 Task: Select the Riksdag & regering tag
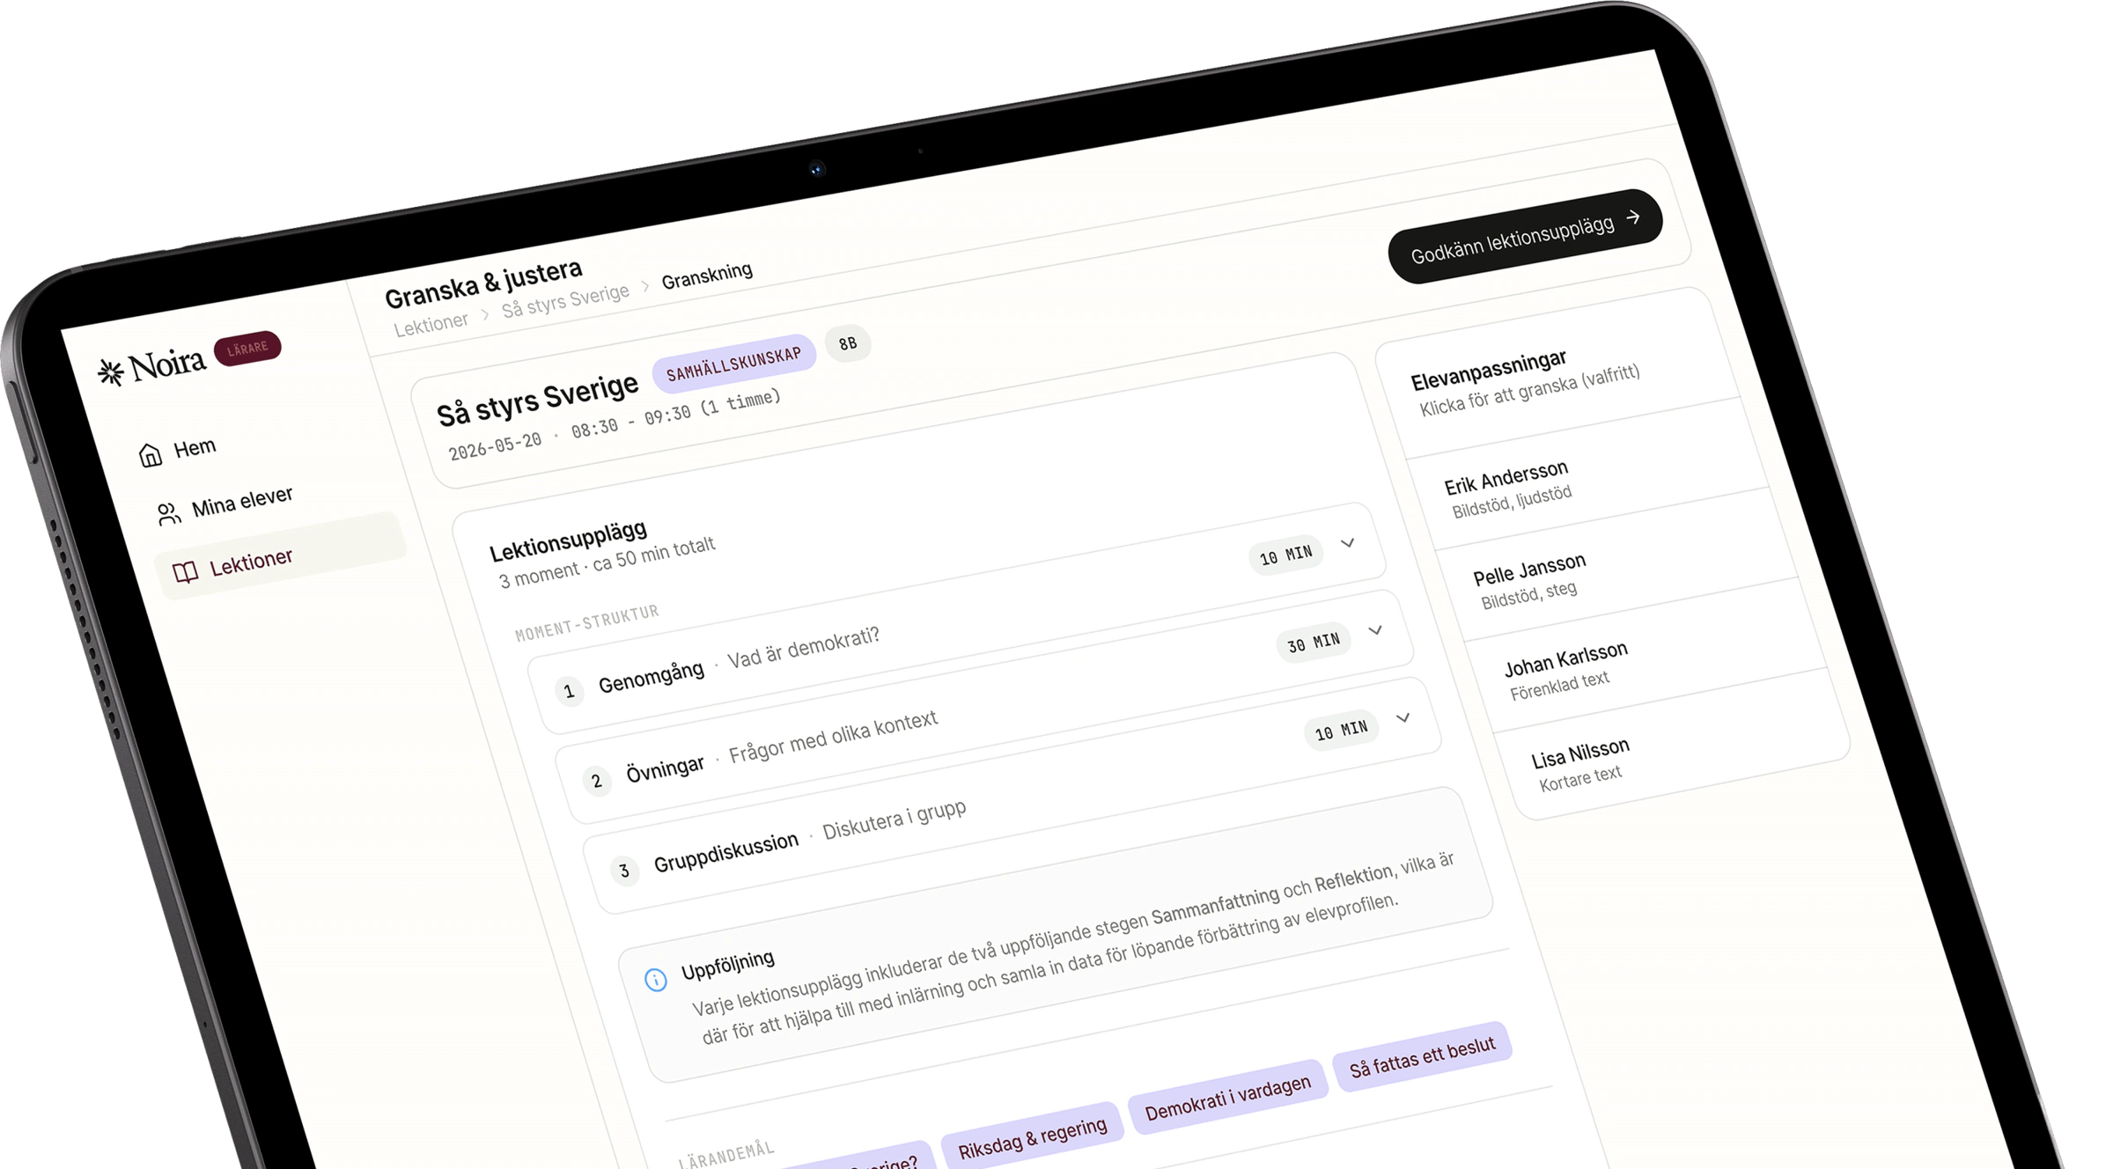coord(1033,1137)
